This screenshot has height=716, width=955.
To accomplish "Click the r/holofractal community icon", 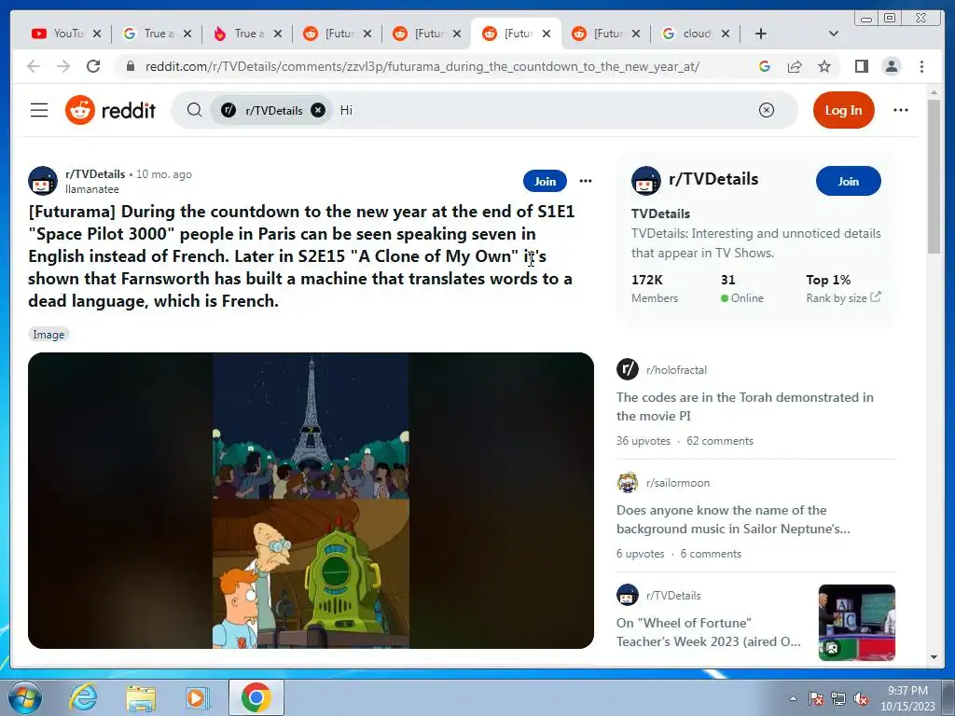I will coord(628,369).
